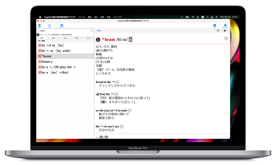Viewport: 276px width, 165px height.
Task: Click the definition line 光線
Action: click(x=99, y=65)
